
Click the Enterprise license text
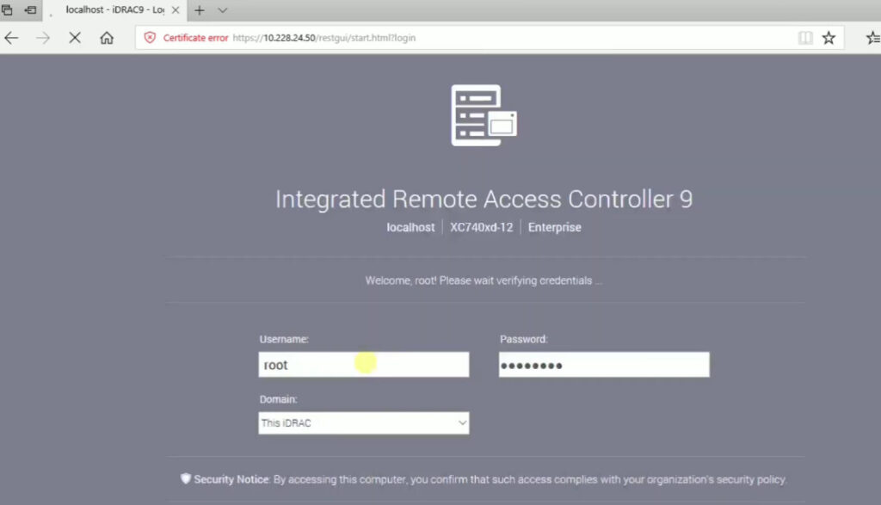[x=555, y=227]
